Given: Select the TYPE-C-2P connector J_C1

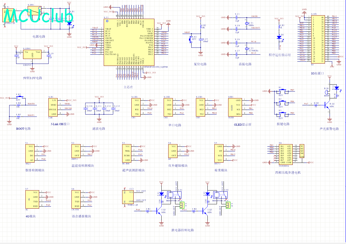Looking at the screenshot, I should tap(128, 197).
